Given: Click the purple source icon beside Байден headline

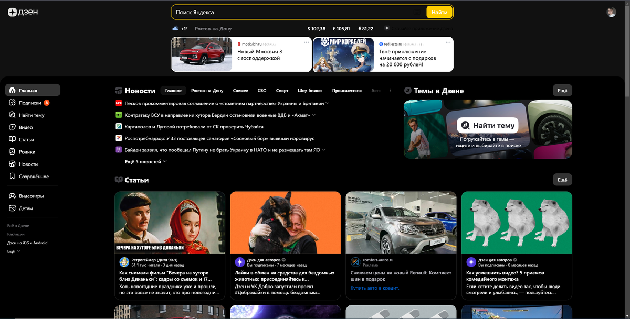Looking at the screenshot, I should pos(119,150).
